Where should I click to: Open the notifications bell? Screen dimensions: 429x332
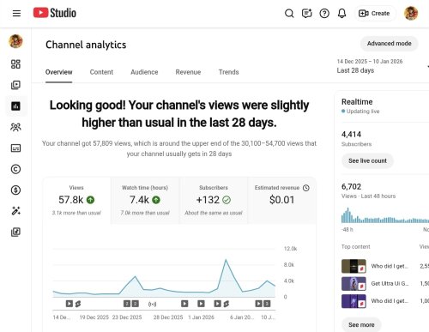point(341,13)
